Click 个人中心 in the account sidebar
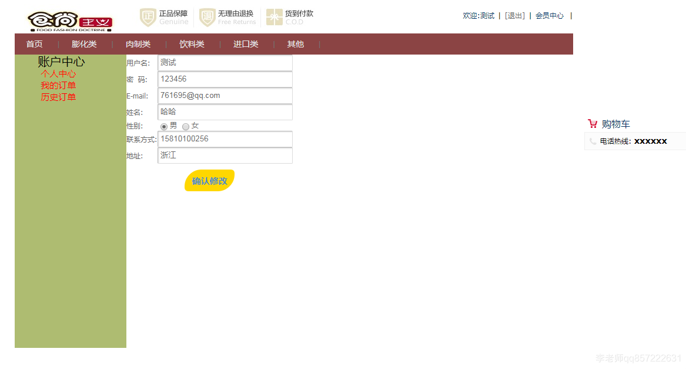 pos(58,73)
